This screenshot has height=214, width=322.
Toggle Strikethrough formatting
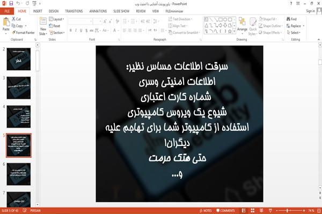coord(92,31)
